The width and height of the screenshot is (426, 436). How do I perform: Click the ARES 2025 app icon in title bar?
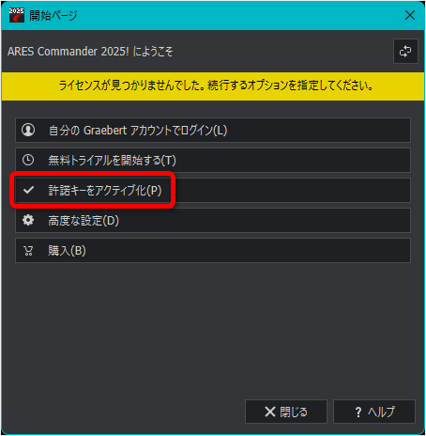pyautogui.click(x=16, y=15)
